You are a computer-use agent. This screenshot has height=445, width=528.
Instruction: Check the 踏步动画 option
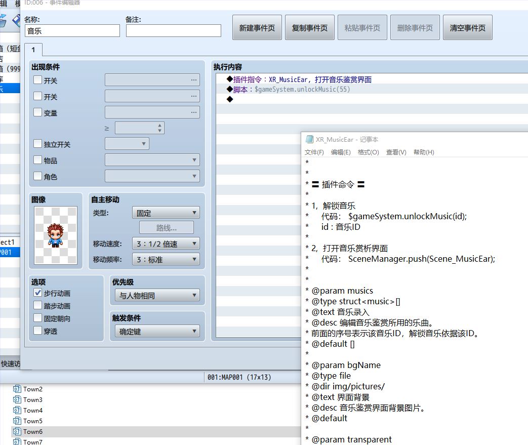[x=37, y=305]
